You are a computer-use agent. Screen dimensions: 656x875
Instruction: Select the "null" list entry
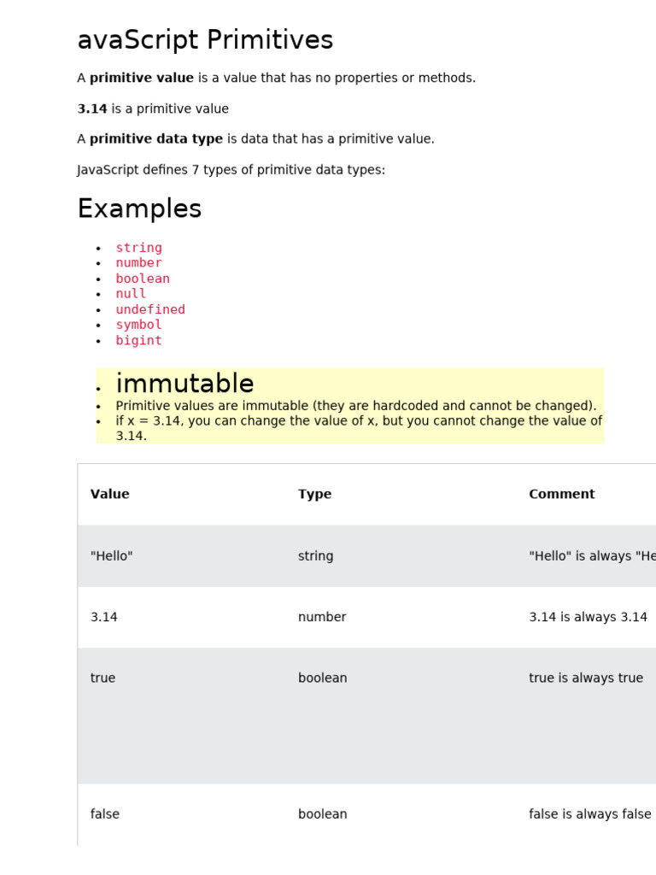pos(131,294)
